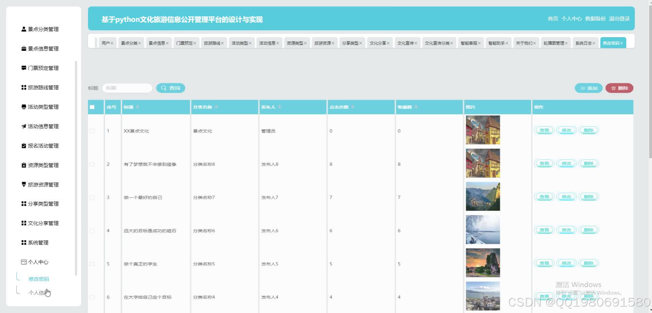
Task: Check the row for 远大的目标是成功的磁石
Action: (92, 231)
